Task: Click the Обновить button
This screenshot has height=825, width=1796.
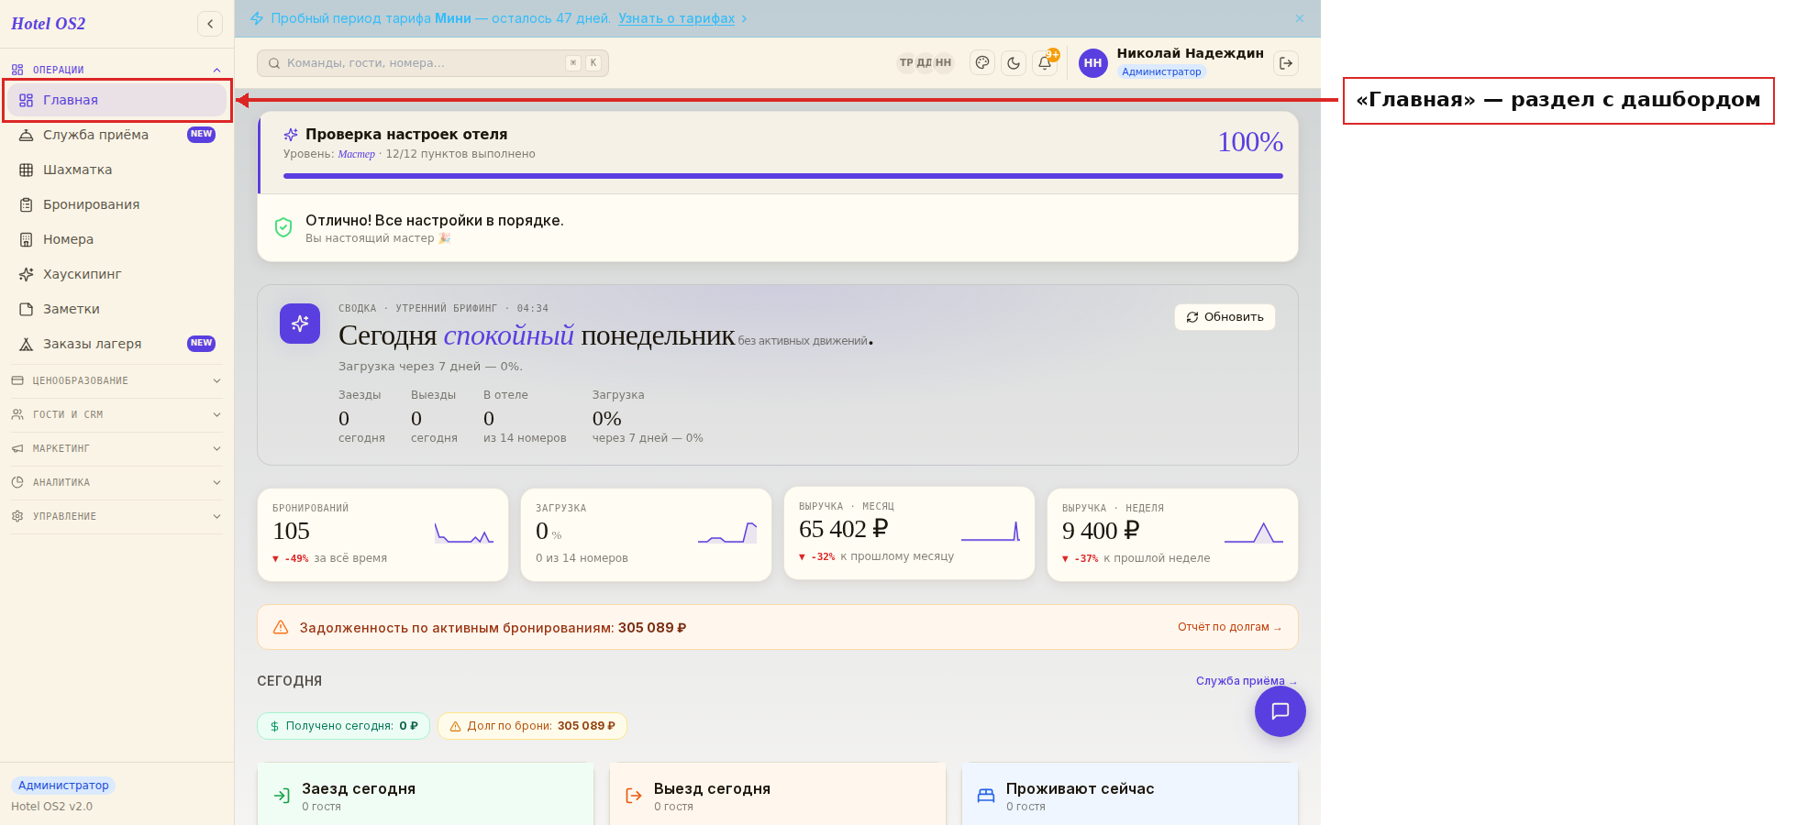Action: click(x=1225, y=317)
